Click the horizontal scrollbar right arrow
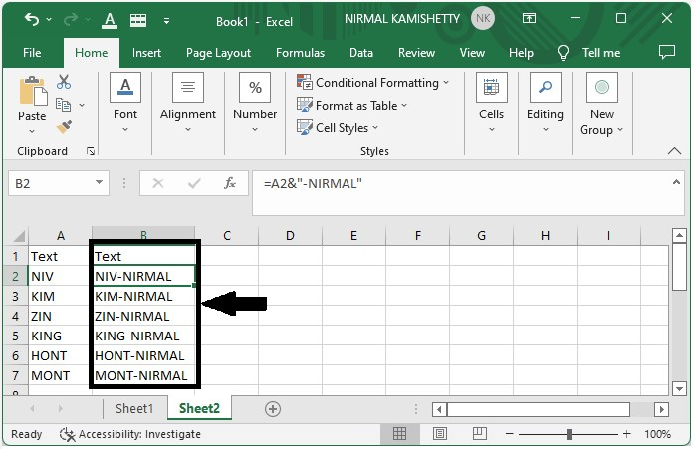The width and height of the screenshot is (696, 449). tap(661, 409)
